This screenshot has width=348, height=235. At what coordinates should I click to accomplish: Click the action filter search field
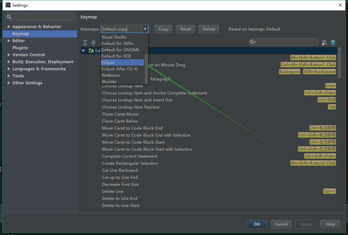(284, 42)
